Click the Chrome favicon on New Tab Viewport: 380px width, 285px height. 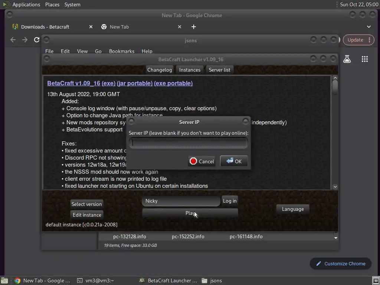(104, 27)
